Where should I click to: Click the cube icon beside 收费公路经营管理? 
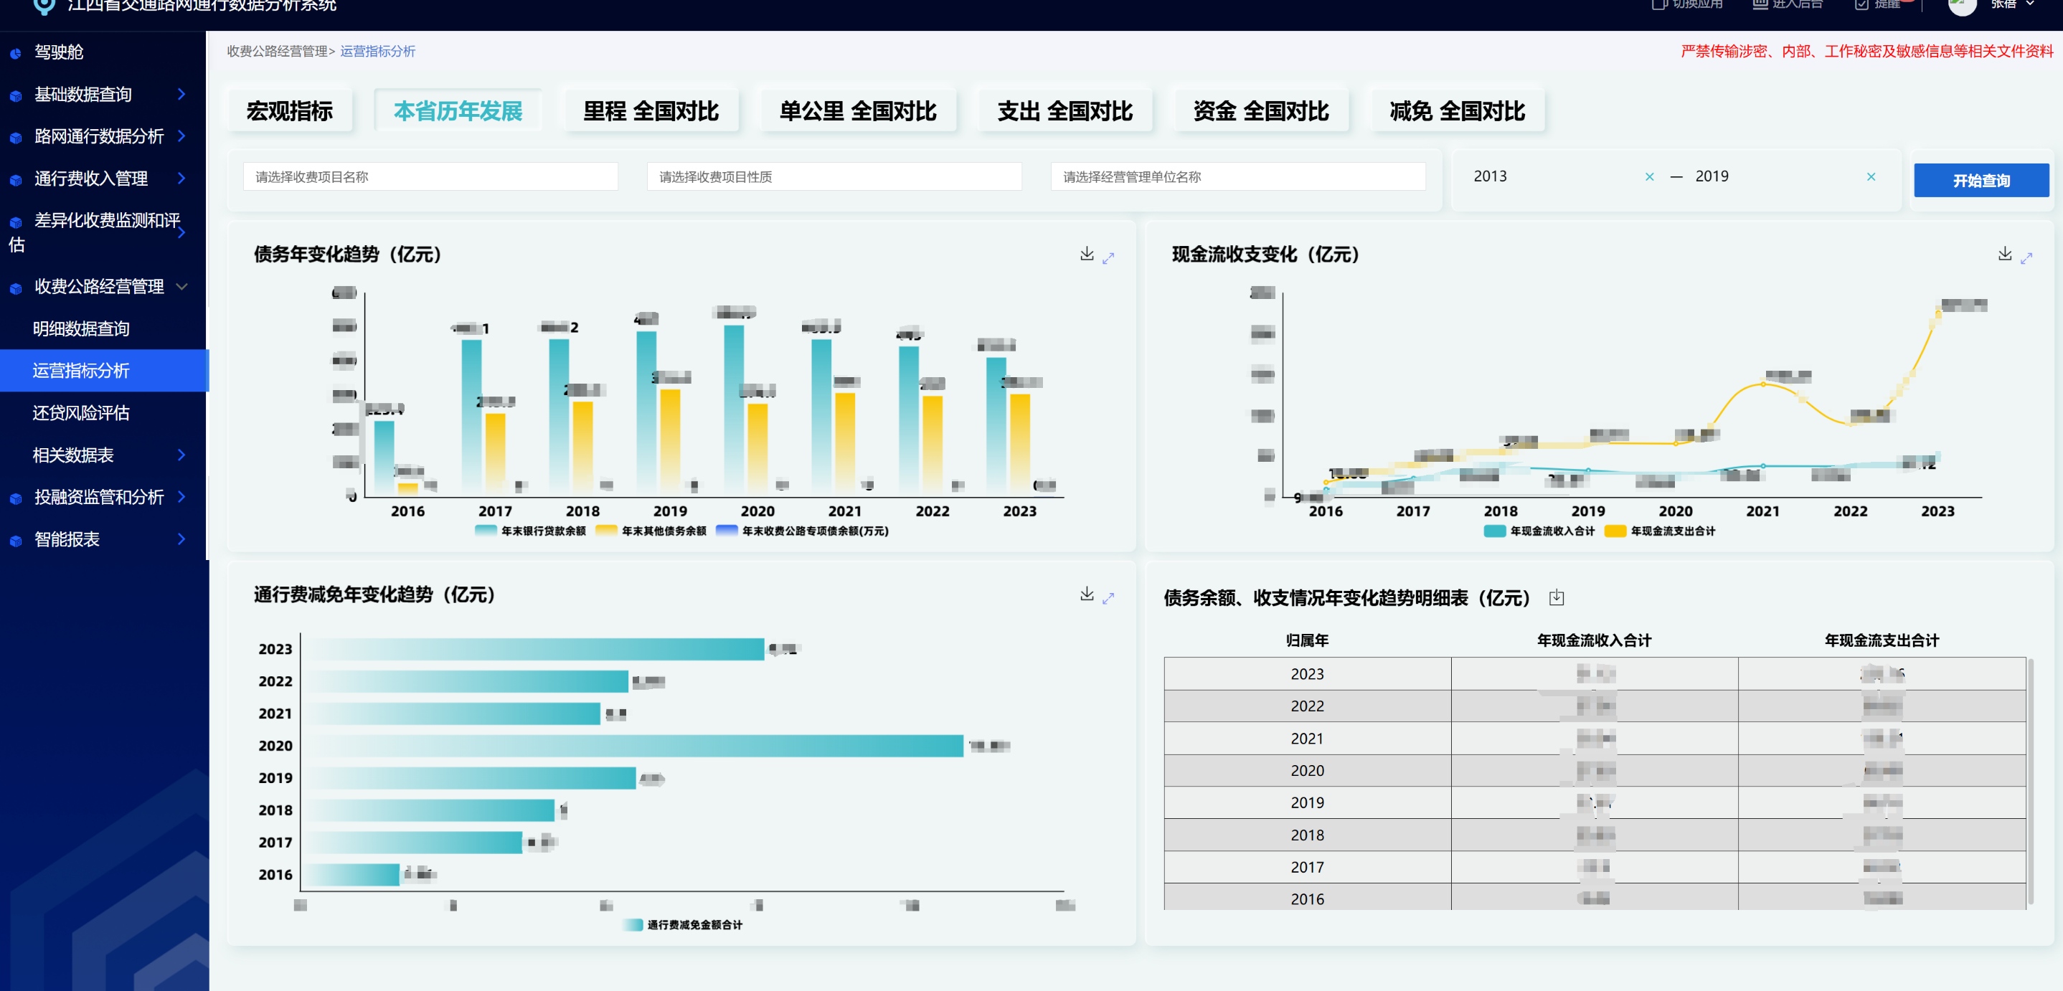[x=16, y=288]
